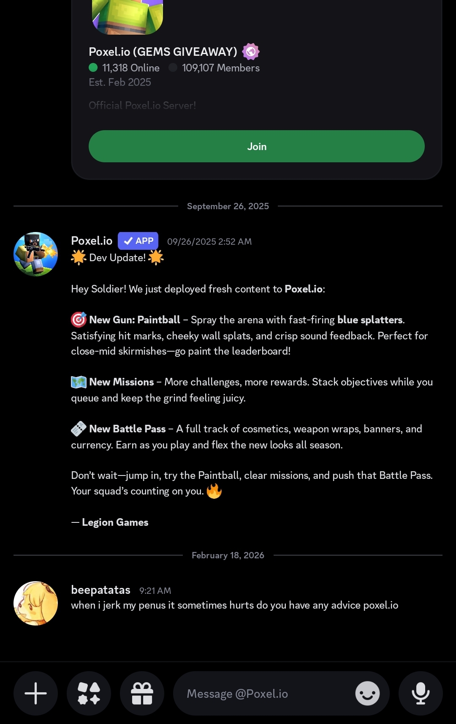The image size is (456, 724).
Task: Tap the Poxel.io username in message
Action: pos(92,240)
